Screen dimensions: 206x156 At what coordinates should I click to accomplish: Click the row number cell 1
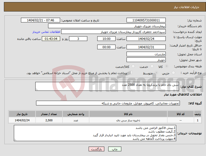click(x=198, y=120)
